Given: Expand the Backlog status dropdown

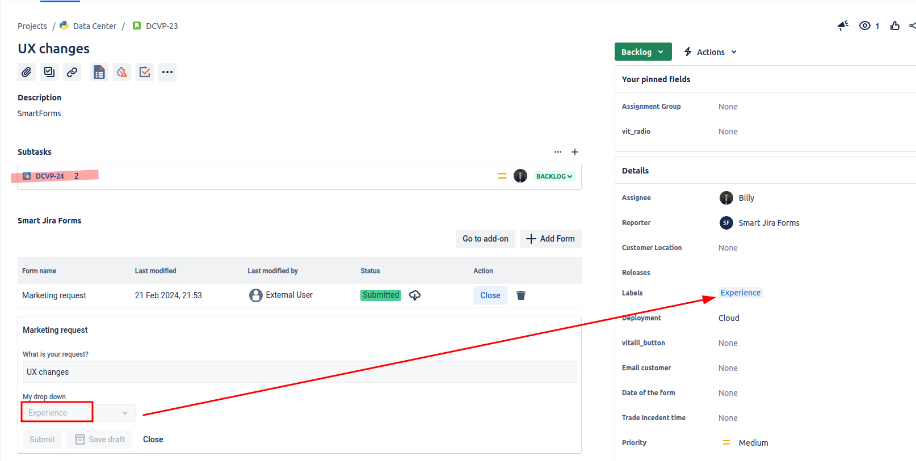Looking at the screenshot, I should coord(642,52).
